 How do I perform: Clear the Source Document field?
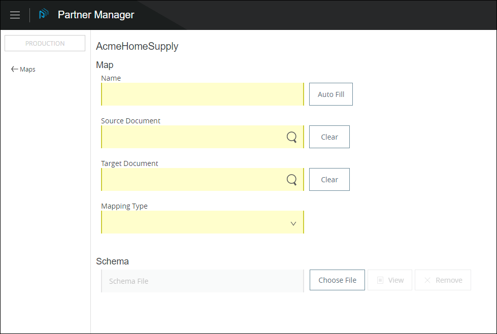click(x=329, y=137)
